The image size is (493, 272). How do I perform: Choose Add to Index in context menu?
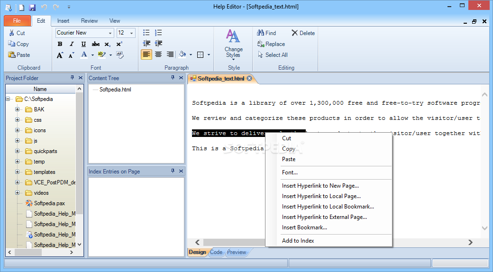pos(329,241)
